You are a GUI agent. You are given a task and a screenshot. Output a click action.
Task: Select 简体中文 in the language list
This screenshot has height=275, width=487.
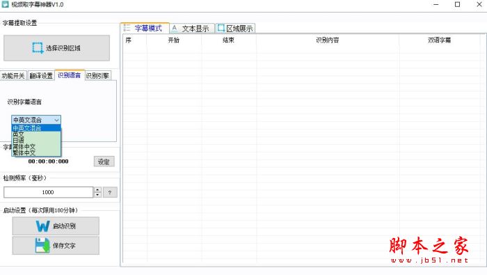pos(36,147)
